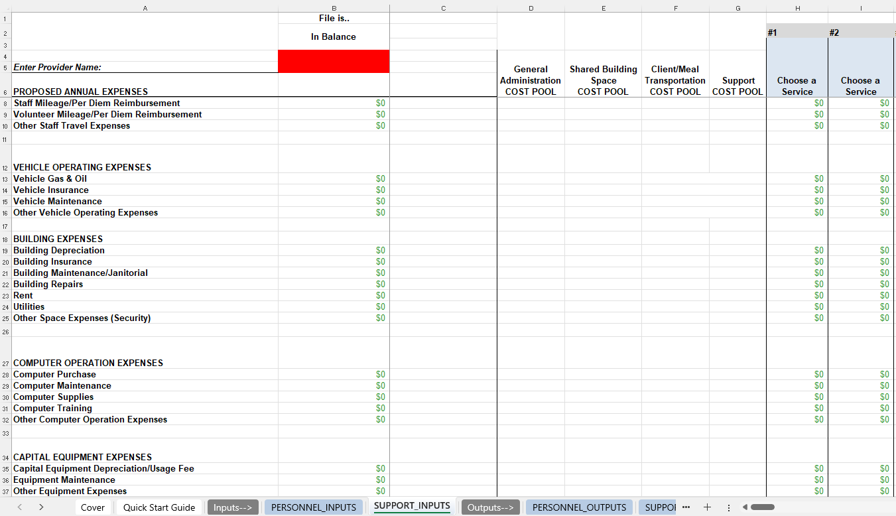The image size is (896, 516).
Task: Click the Outputs--> navigation tab
Action: [490, 507]
